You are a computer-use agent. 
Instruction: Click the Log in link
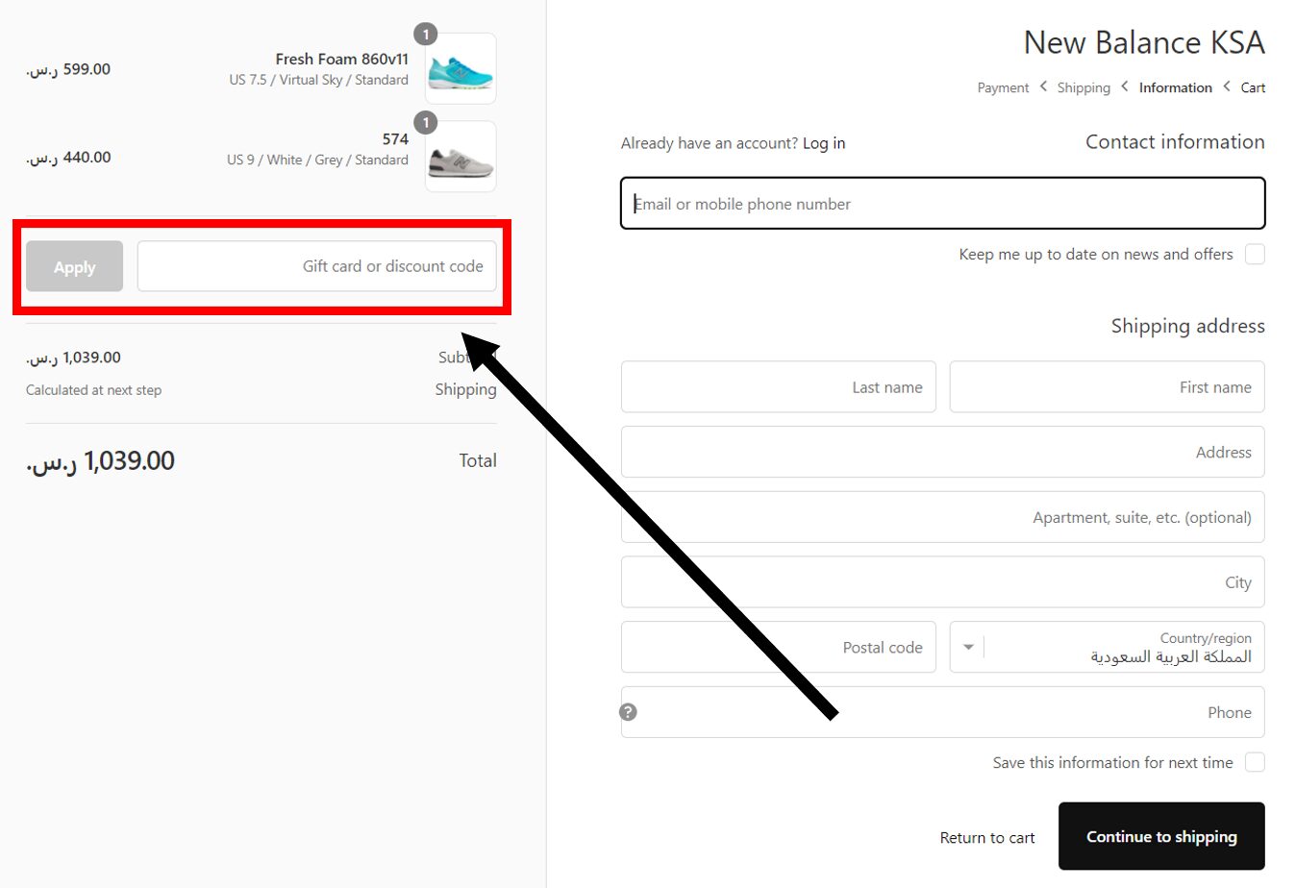[824, 143]
